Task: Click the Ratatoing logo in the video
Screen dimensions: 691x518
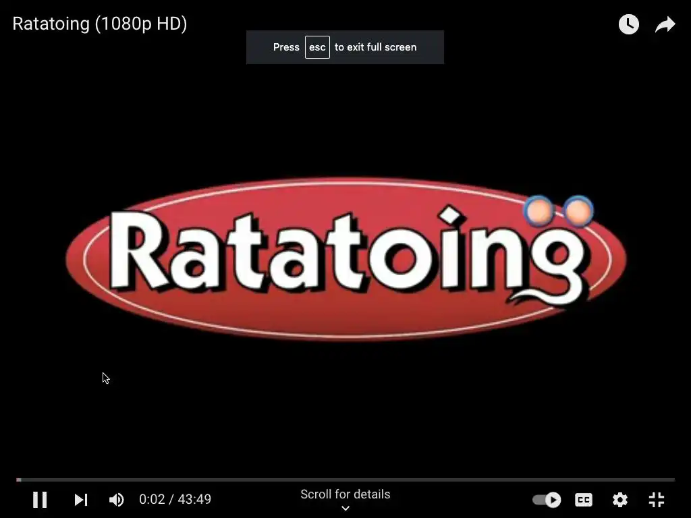Action: tap(346, 258)
